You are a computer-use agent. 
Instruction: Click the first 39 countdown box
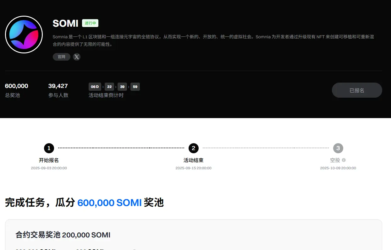click(x=122, y=87)
